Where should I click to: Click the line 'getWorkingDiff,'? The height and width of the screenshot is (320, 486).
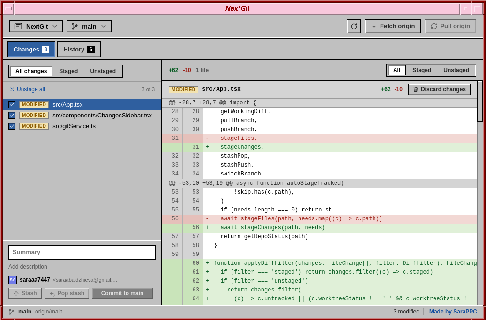pos(320,112)
